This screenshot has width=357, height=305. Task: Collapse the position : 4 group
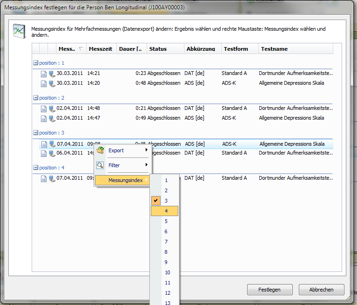35,168
